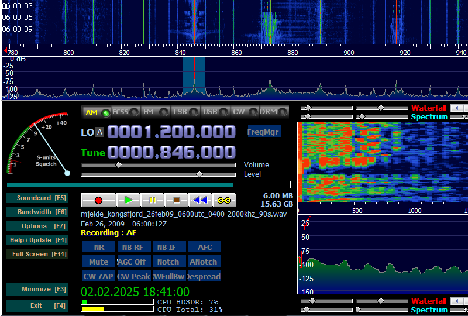Click first upper Spectrum slider handle
Viewport: 468px width, 316px height.
tap(308, 116)
